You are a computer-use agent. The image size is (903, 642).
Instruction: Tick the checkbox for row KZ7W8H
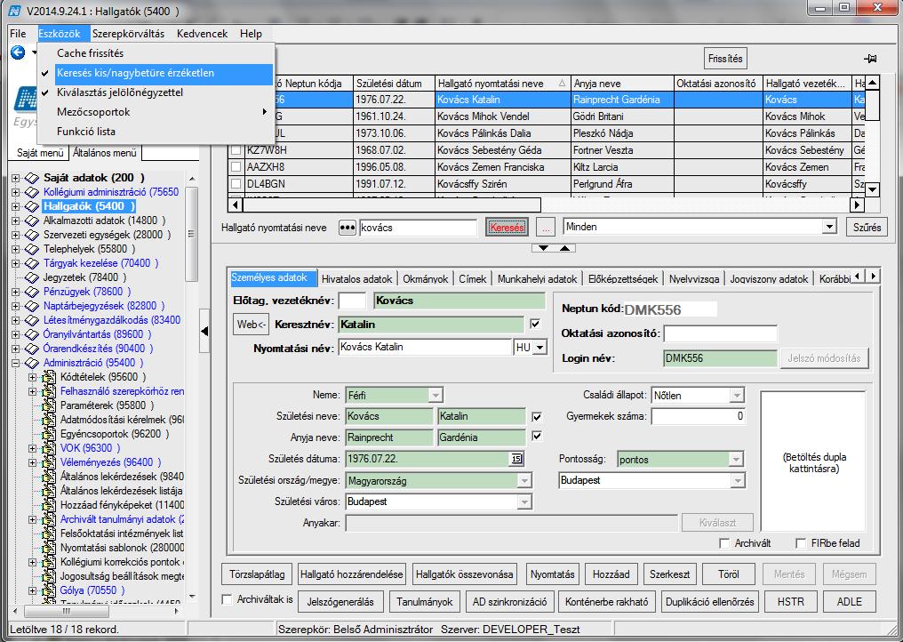pyautogui.click(x=236, y=150)
